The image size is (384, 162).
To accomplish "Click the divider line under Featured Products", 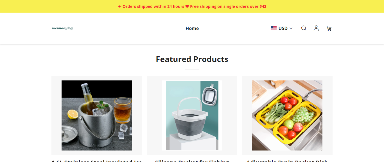I will click(192, 69).
